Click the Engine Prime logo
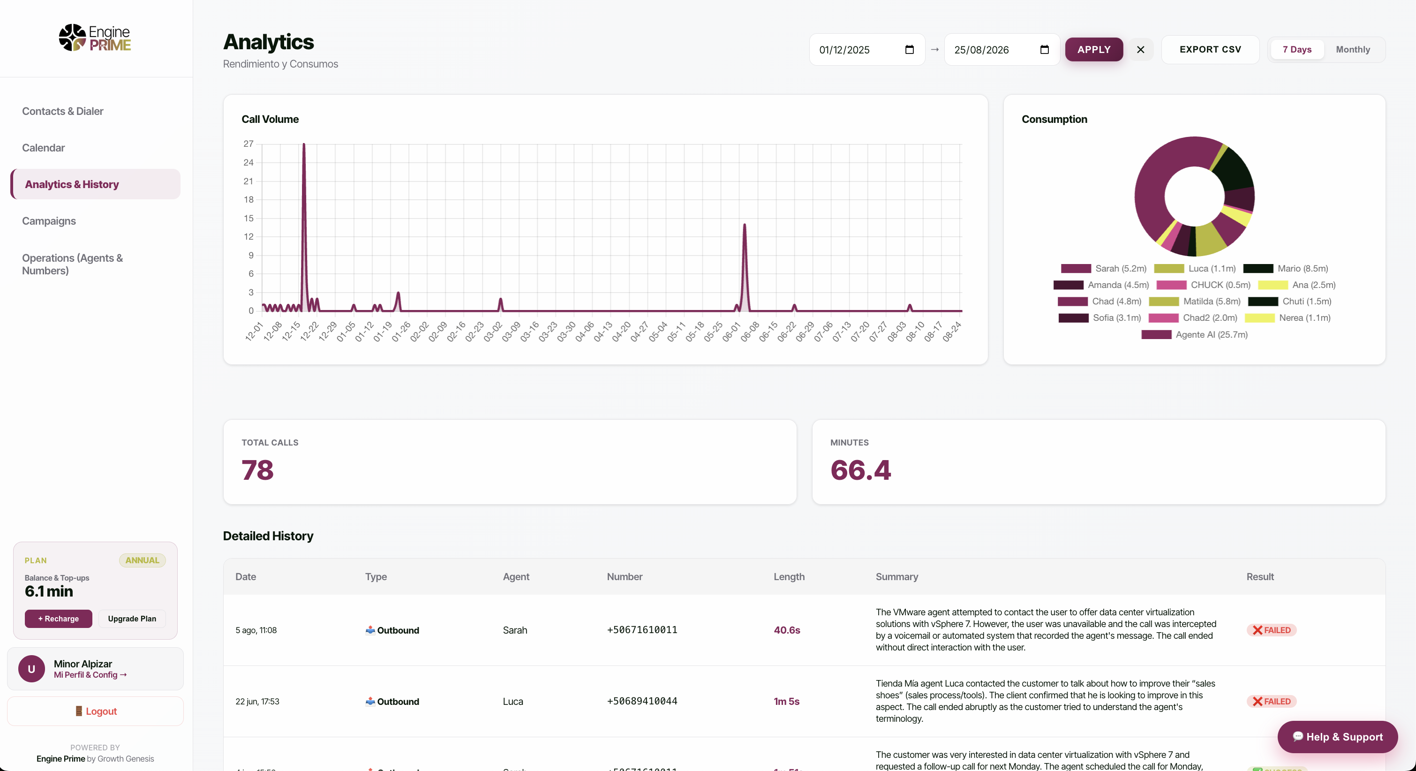This screenshot has width=1416, height=771. (95, 38)
